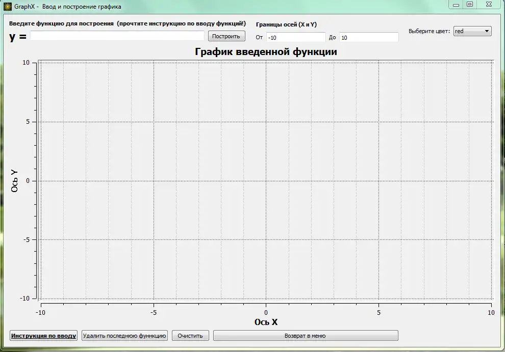Image resolution: width=505 pixels, height=352 pixels.
Task: Minimize the GraphX window
Action: point(456,5)
